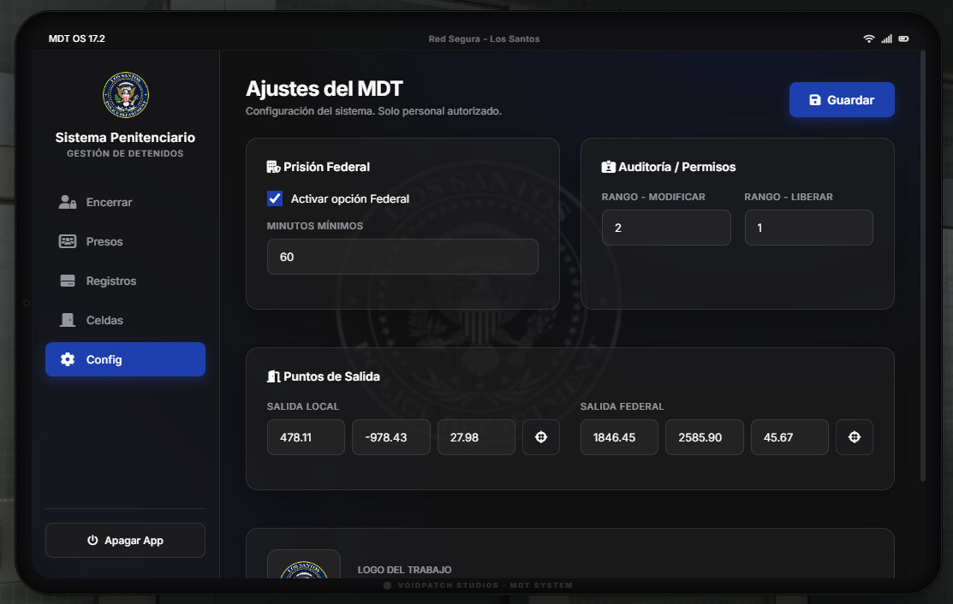Edit Salida Local Y coordinate -978.43
This screenshot has width=953, height=604.
(x=390, y=437)
